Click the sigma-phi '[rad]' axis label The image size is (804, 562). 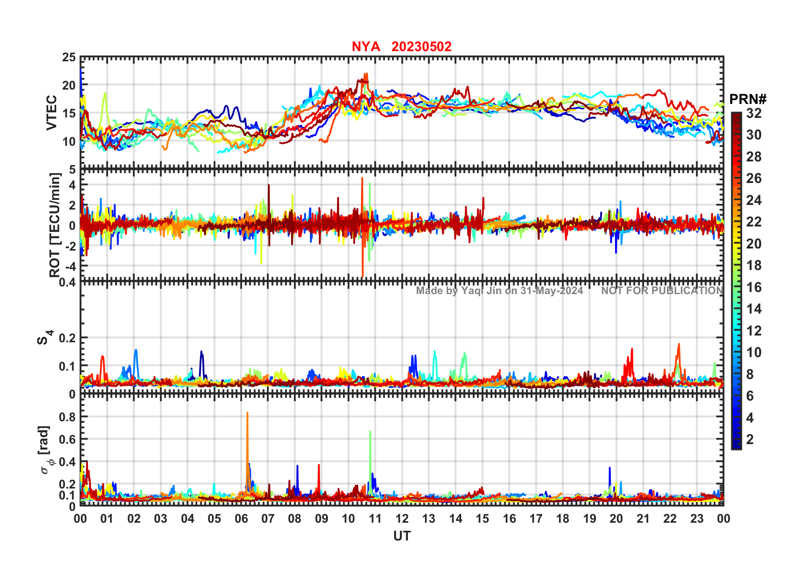[46, 450]
